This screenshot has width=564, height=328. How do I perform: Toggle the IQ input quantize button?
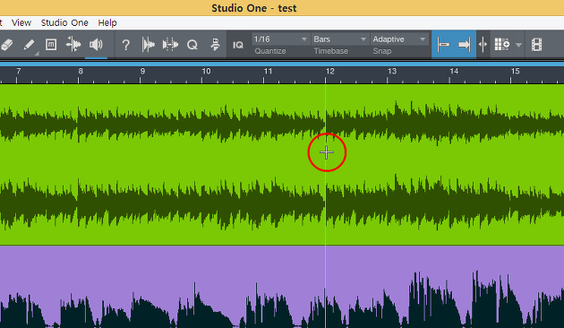238,45
